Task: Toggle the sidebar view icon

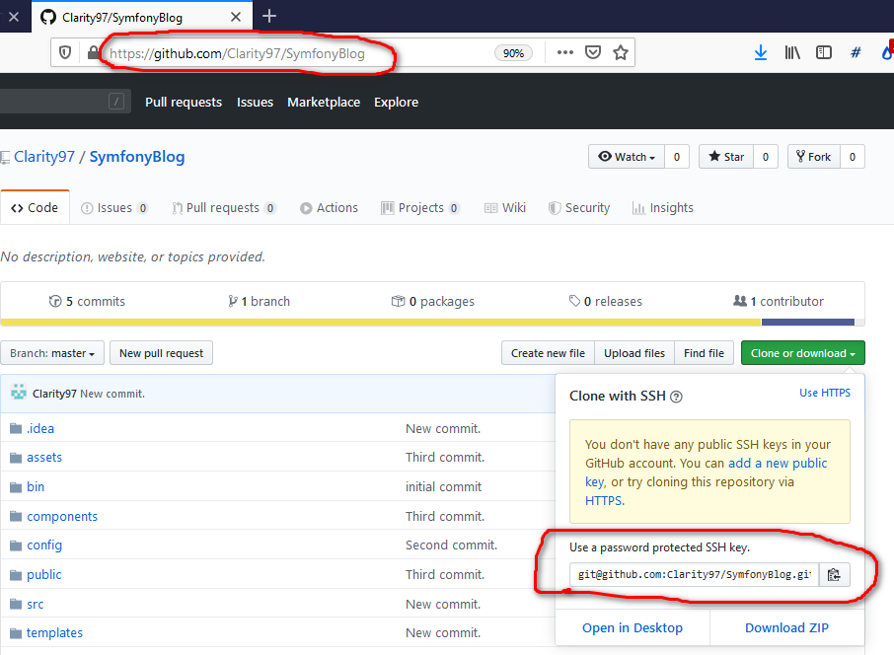Action: 824,53
